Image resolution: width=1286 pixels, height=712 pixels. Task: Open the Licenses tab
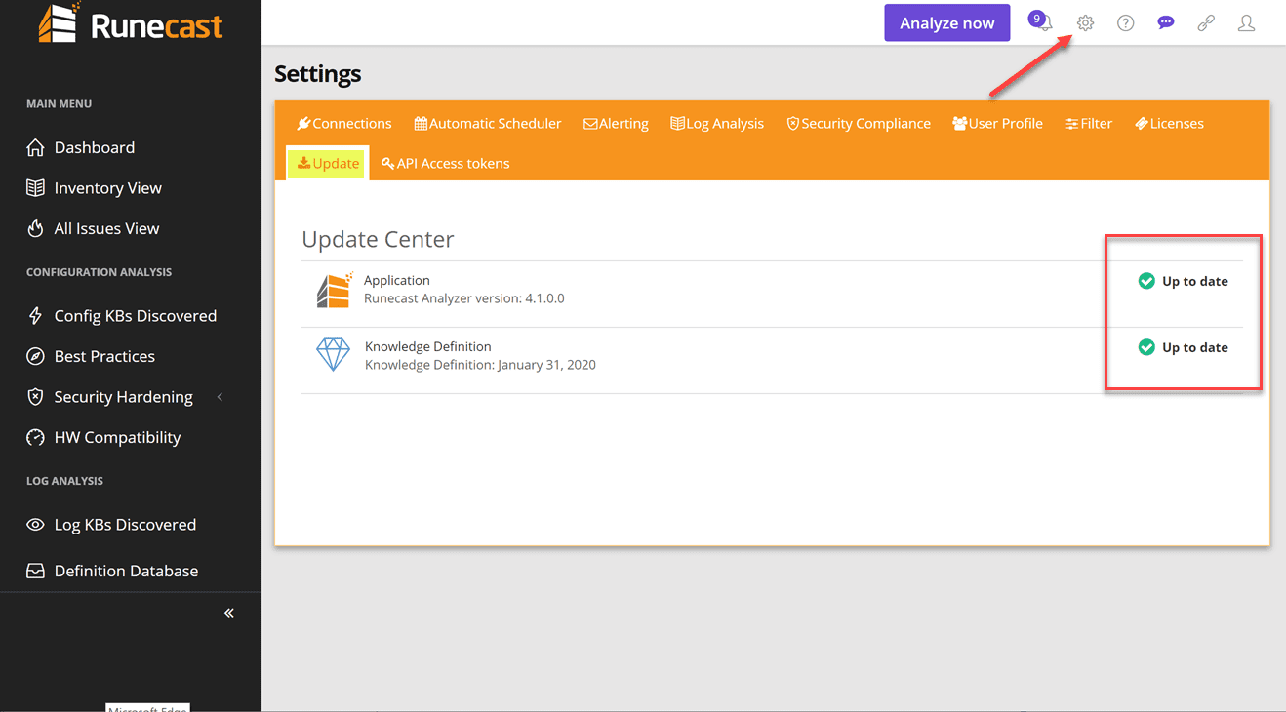(x=1169, y=124)
